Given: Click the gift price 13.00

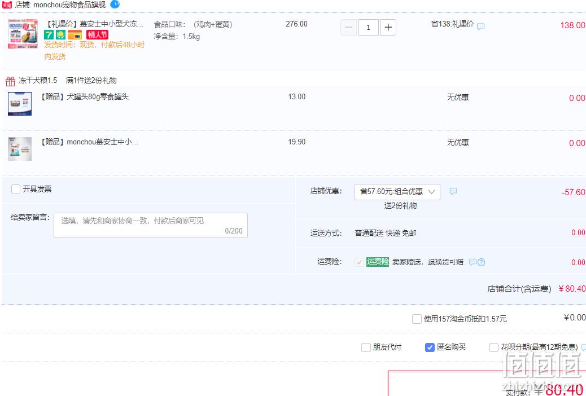Looking at the screenshot, I should 297,97.
